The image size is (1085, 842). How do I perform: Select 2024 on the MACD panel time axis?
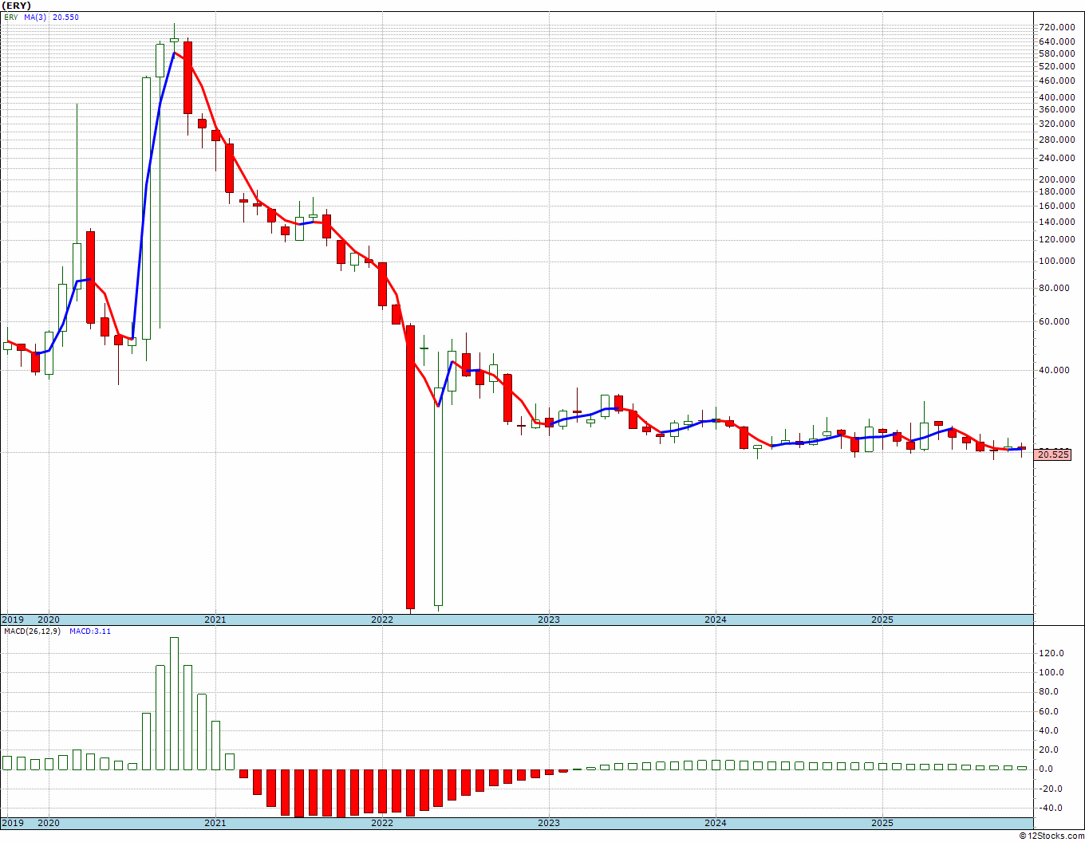[716, 823]
